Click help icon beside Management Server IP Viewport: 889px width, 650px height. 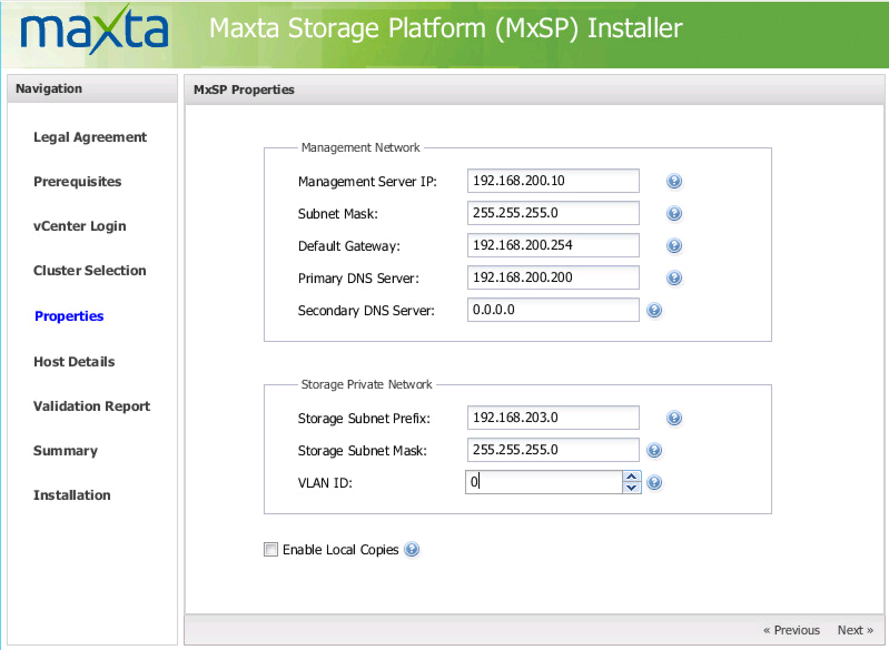(674, 181)
